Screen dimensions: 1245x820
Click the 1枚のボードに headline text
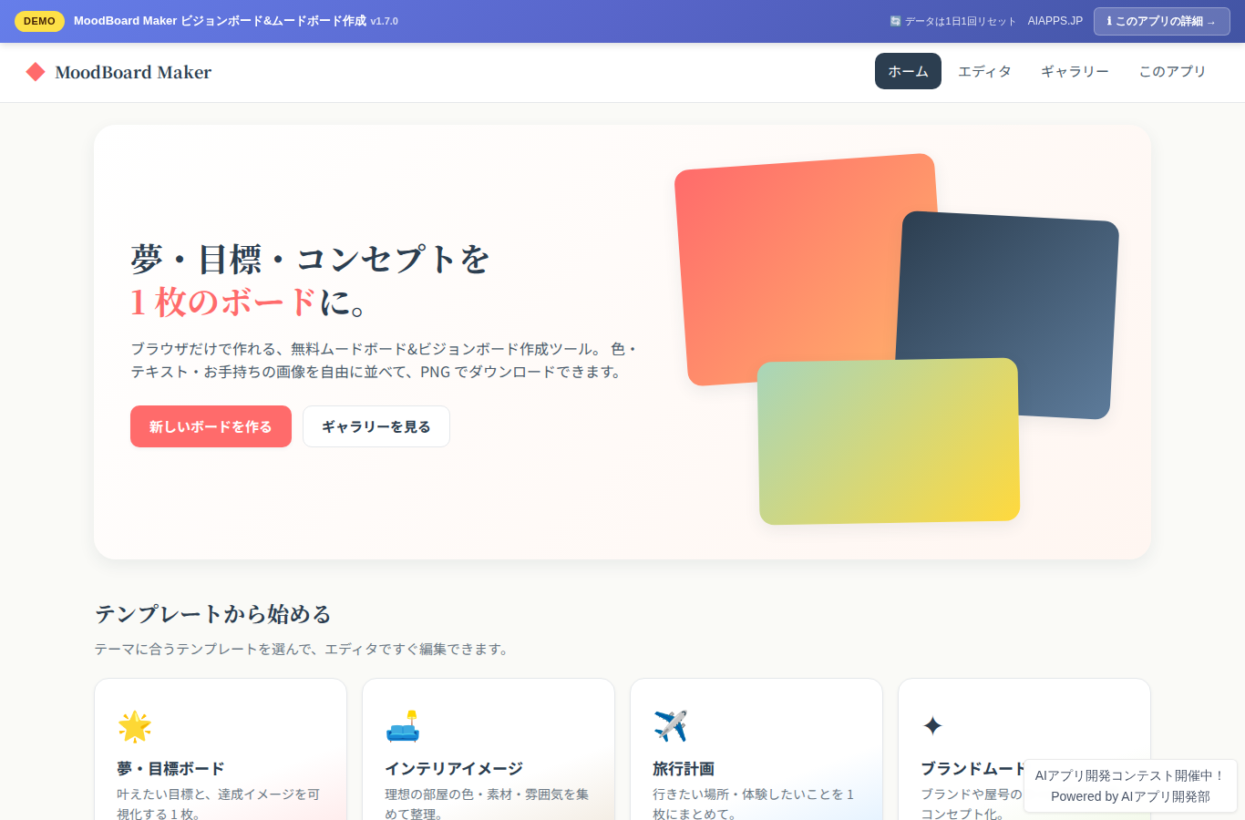[248, 302]
